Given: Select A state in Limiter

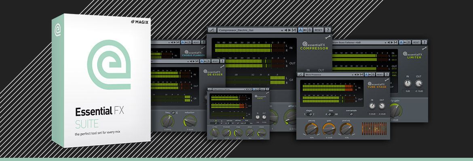Looking at the screenshot, I should (401, 42).
